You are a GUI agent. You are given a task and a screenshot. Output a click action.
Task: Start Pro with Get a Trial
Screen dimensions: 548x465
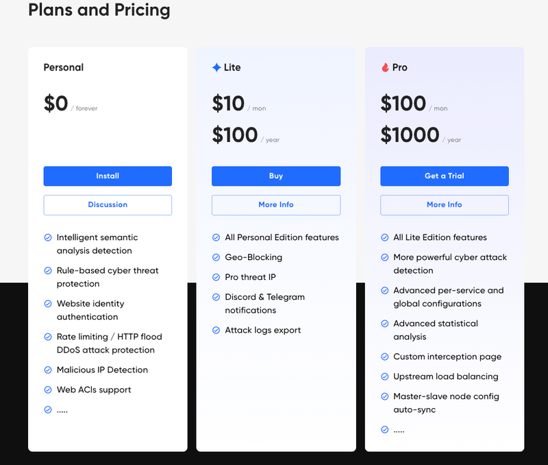tap(445, 176)
